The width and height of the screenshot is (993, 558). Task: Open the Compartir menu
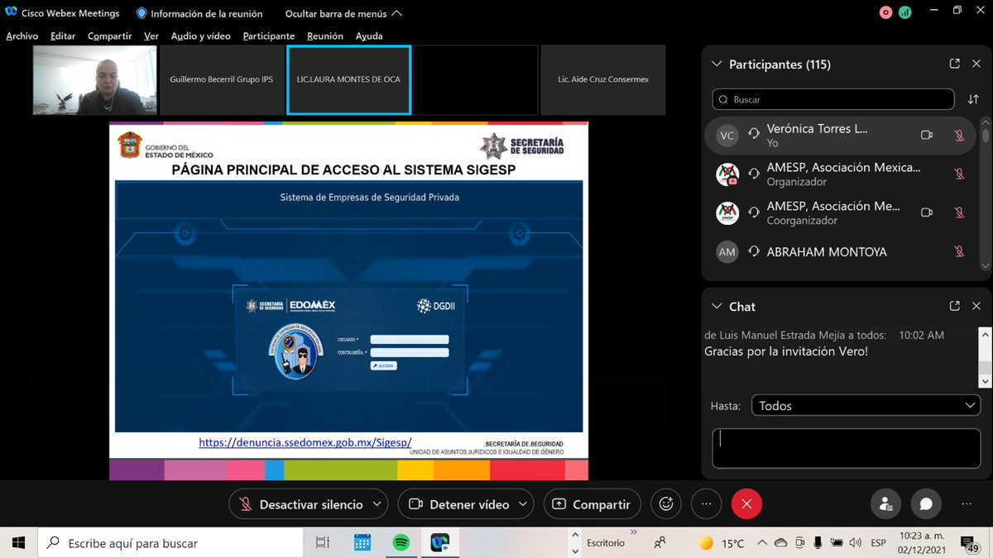pos(110,36)
